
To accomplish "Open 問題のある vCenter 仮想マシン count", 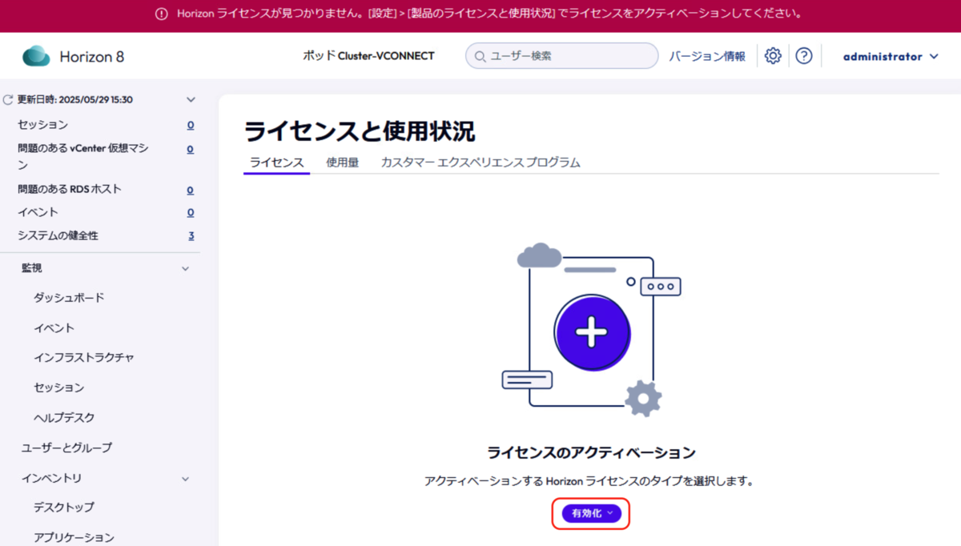I will tap(191, 149).
